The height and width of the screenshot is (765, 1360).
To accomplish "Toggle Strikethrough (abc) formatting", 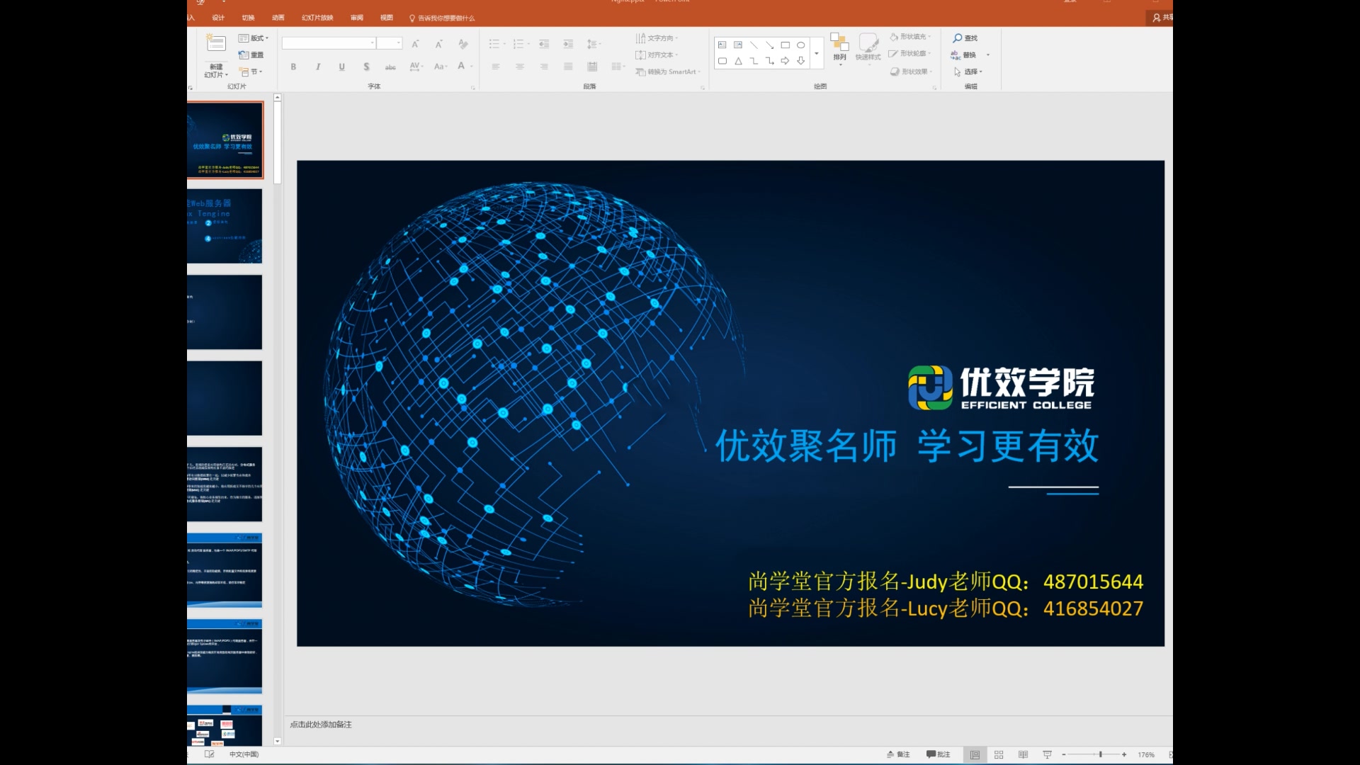I will coord(390,67).
